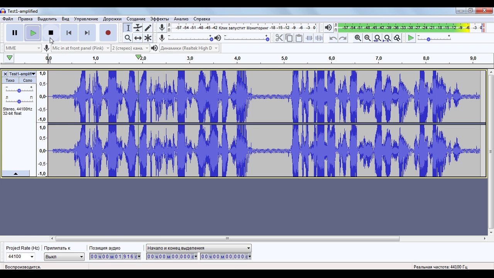The height and width of the screenshot is (278, 494).
Task: Open the 2 (стерео) channels dropdown
Action: tap(130, 48)
